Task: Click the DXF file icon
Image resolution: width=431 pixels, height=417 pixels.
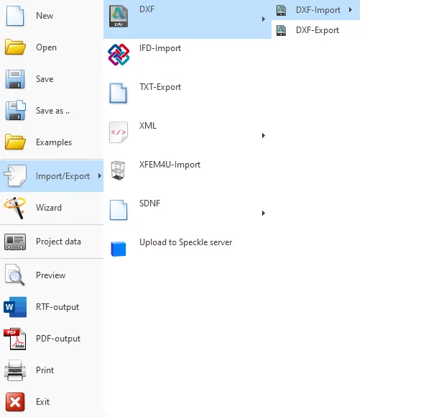Action: [119, 17]
